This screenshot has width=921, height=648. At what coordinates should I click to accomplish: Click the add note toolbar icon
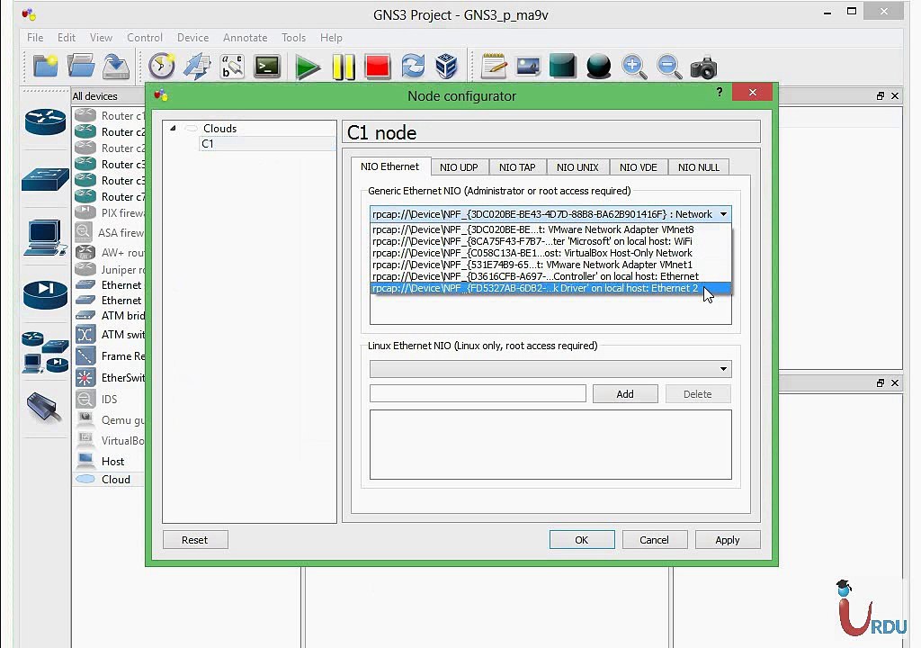(494, 66)
